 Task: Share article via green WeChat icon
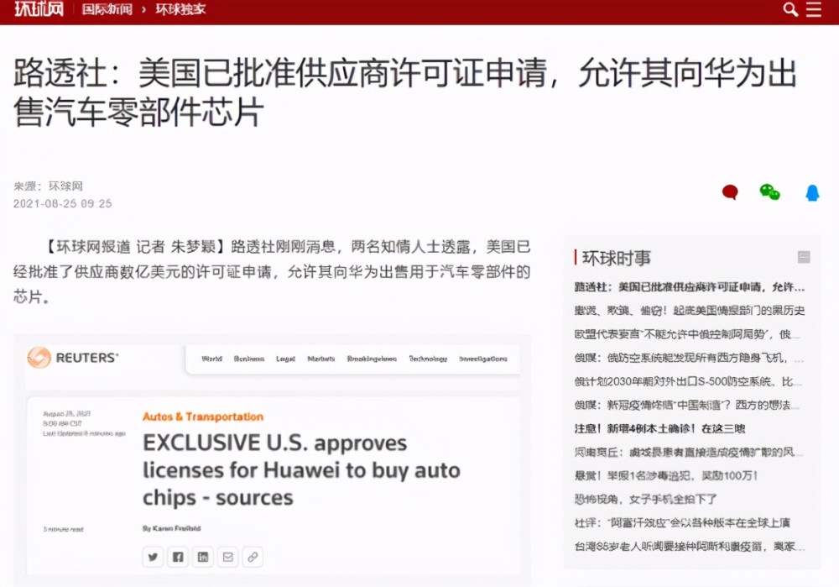point(770,191)
